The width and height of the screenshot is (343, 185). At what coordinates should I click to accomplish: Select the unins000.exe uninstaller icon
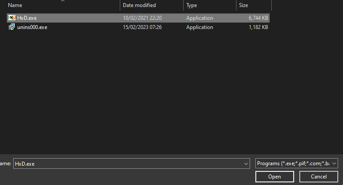coord(11,27)
